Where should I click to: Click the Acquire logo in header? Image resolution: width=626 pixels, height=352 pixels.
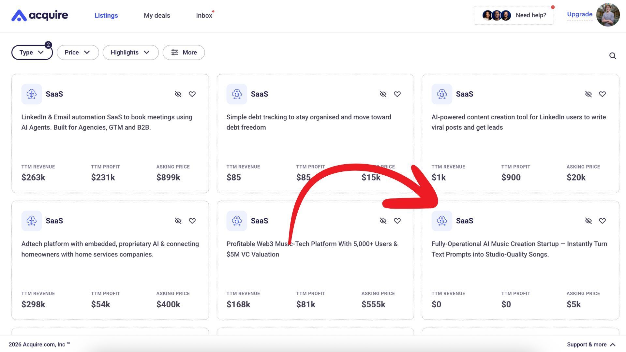point(40,15)
